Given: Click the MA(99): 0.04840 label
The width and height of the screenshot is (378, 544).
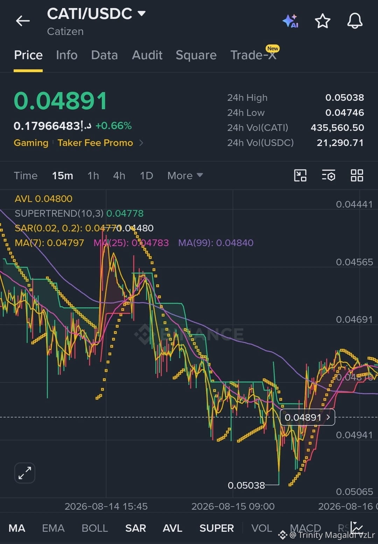Looking at the screenshot, I should click(216, 243).
